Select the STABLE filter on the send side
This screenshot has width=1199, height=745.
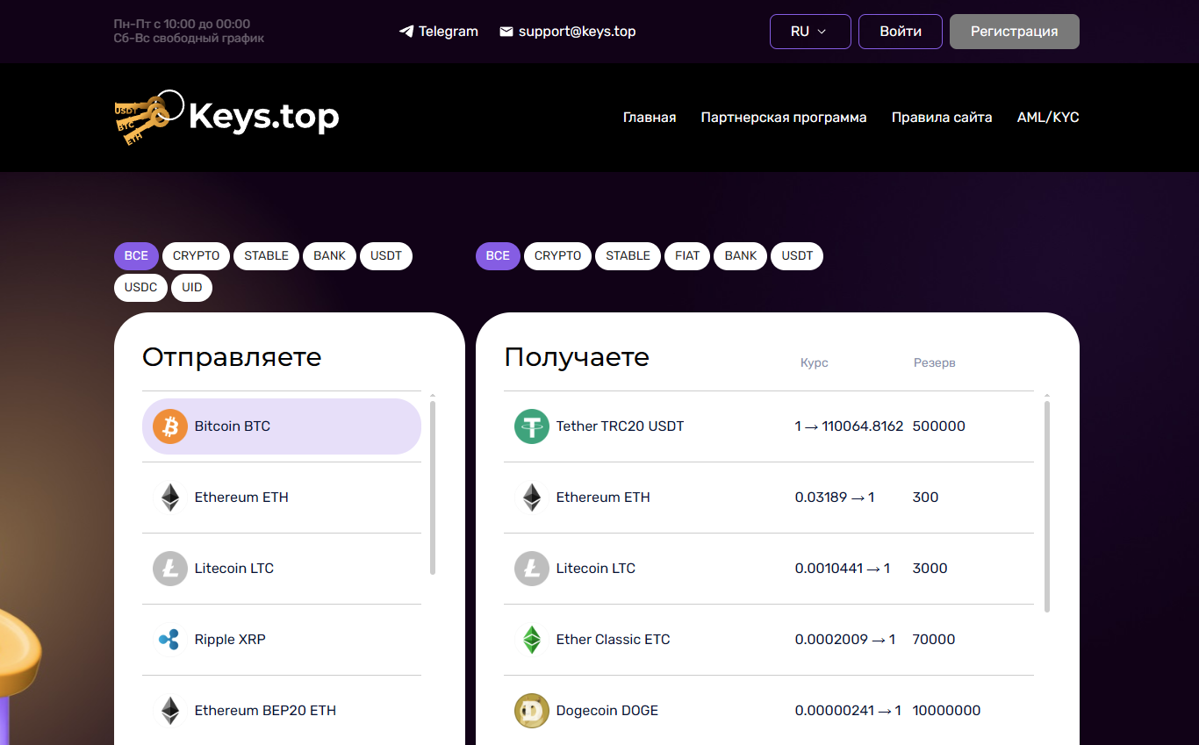tap(266, 256)
